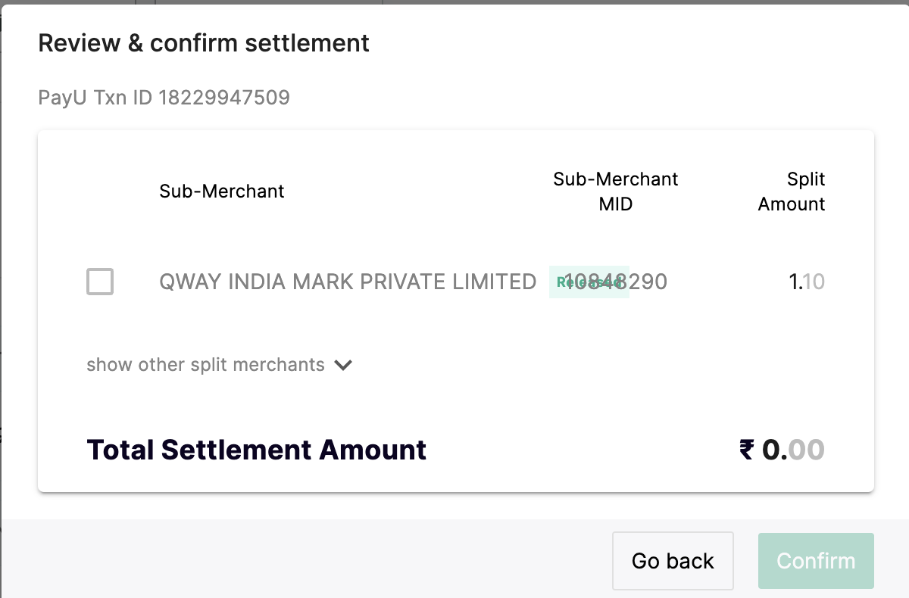The height and width of the screenshot is (598, 909).
Task: Click the Sub-Merchant MID column header
Action: [615, 192]
